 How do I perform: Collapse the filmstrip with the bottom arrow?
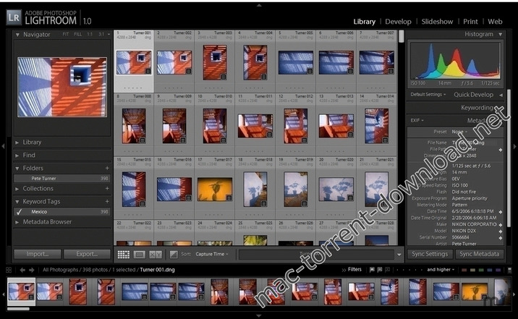tap(259, 315)
